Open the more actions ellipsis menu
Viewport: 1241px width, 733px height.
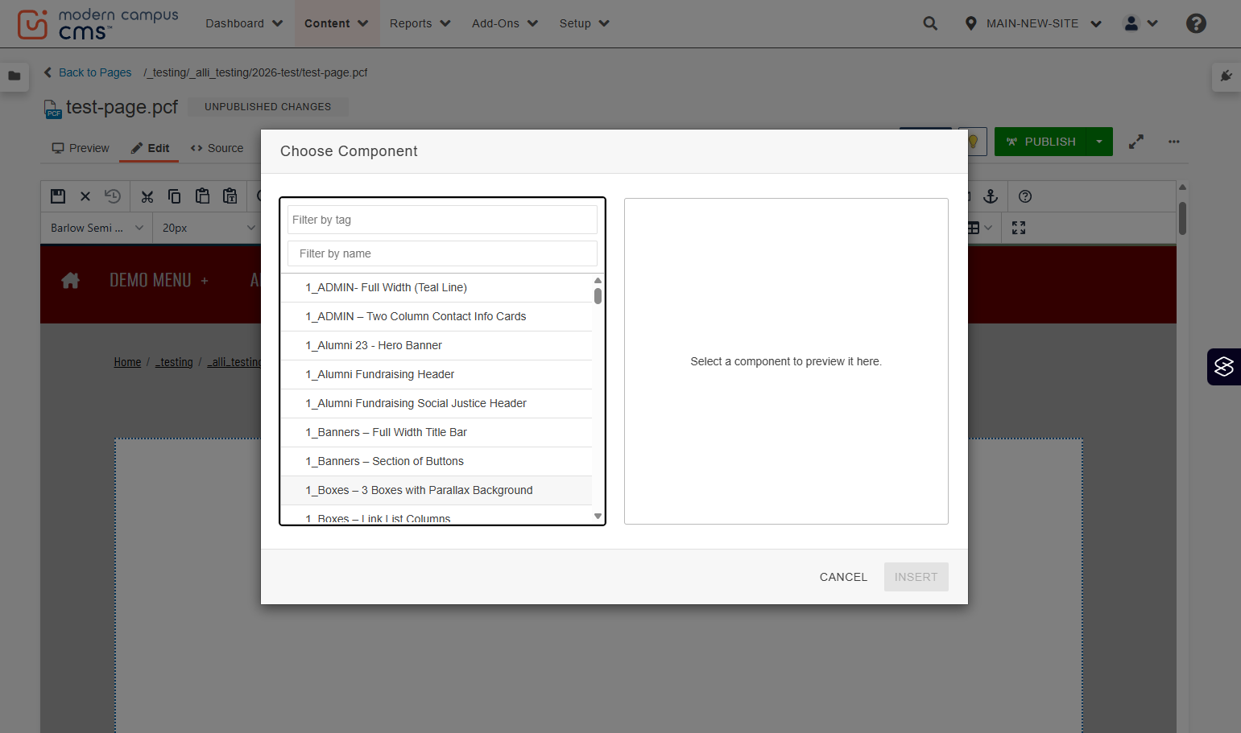[1174, 142]
